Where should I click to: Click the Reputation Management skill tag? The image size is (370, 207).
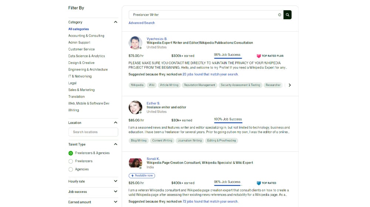(199, 85)
